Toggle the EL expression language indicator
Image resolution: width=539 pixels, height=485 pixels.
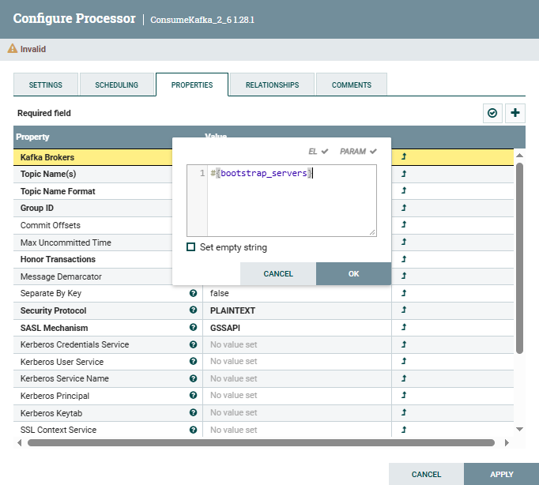click(318, 151)
